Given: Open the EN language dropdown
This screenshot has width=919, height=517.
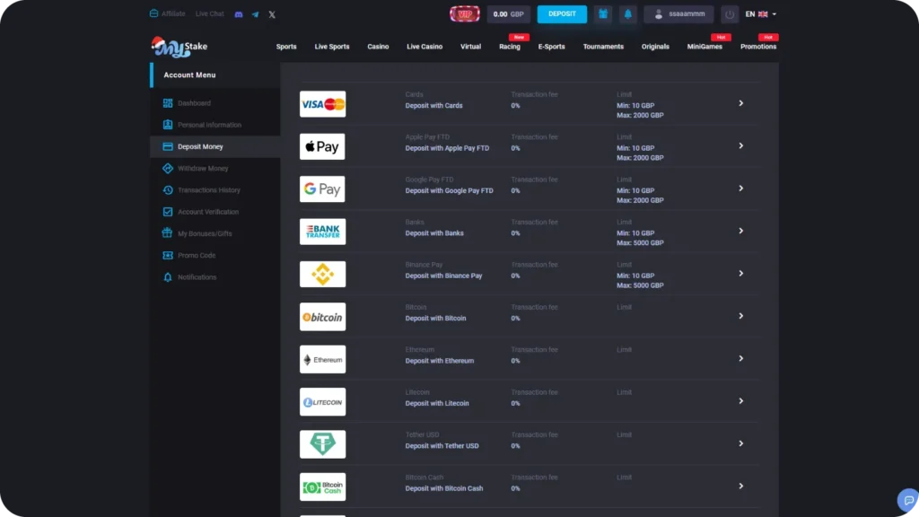Looking at the screenshot, I should 761,14.
